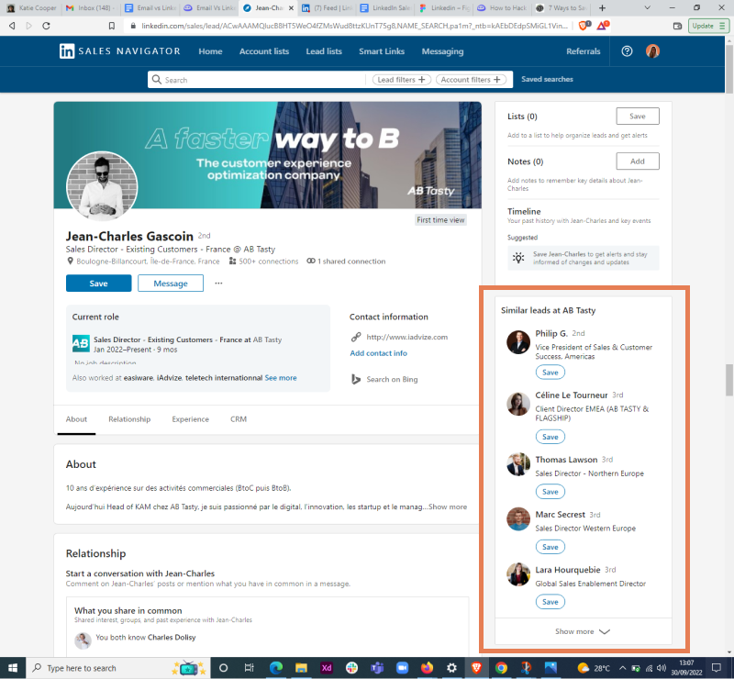Open browser tab list chevron
The width and height of the screenshot is (734, 679).
tap(648, 8)
